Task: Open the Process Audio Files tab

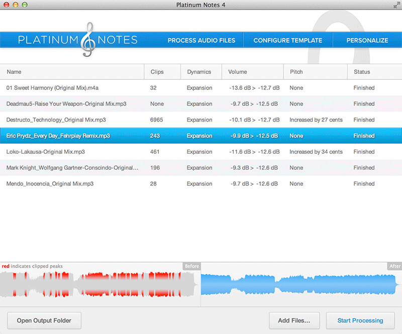Action: 201,40
